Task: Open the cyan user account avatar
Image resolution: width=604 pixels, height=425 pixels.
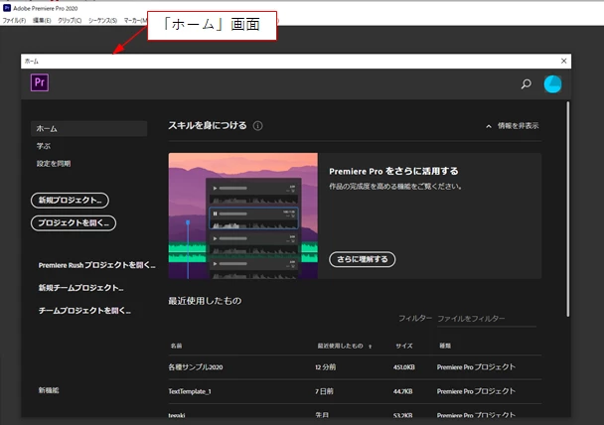Action: (552, 84)
